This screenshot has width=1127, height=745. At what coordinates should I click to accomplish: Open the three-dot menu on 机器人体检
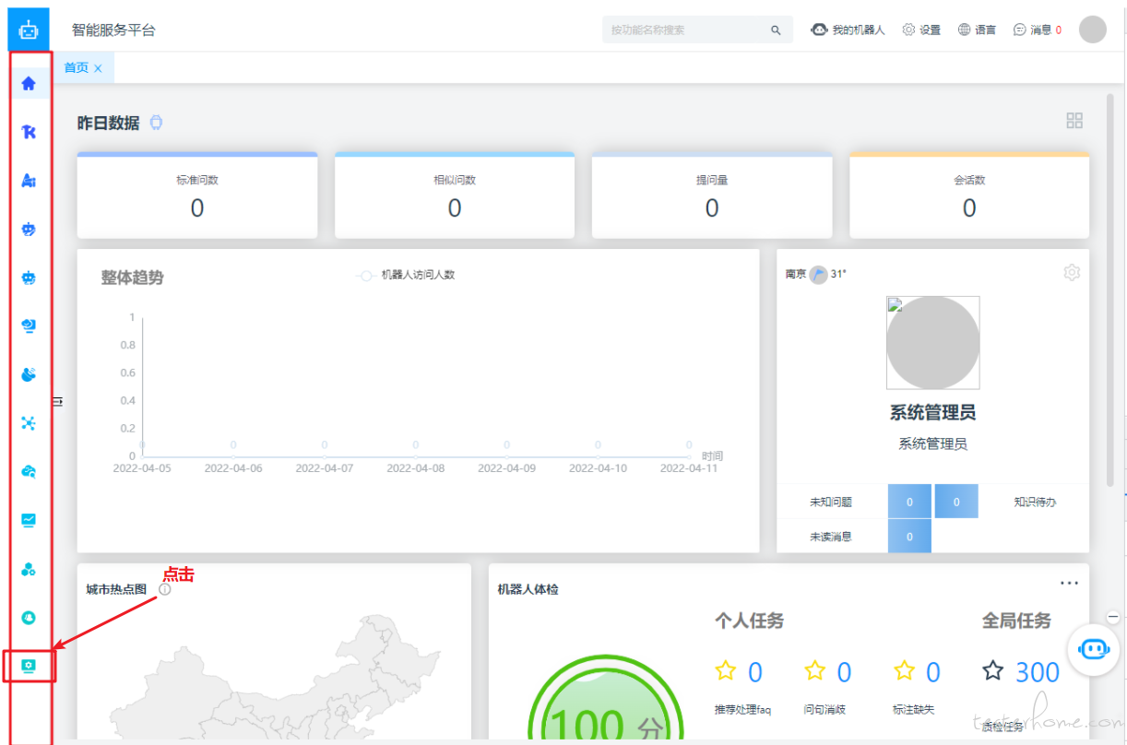pos(1069,583)
